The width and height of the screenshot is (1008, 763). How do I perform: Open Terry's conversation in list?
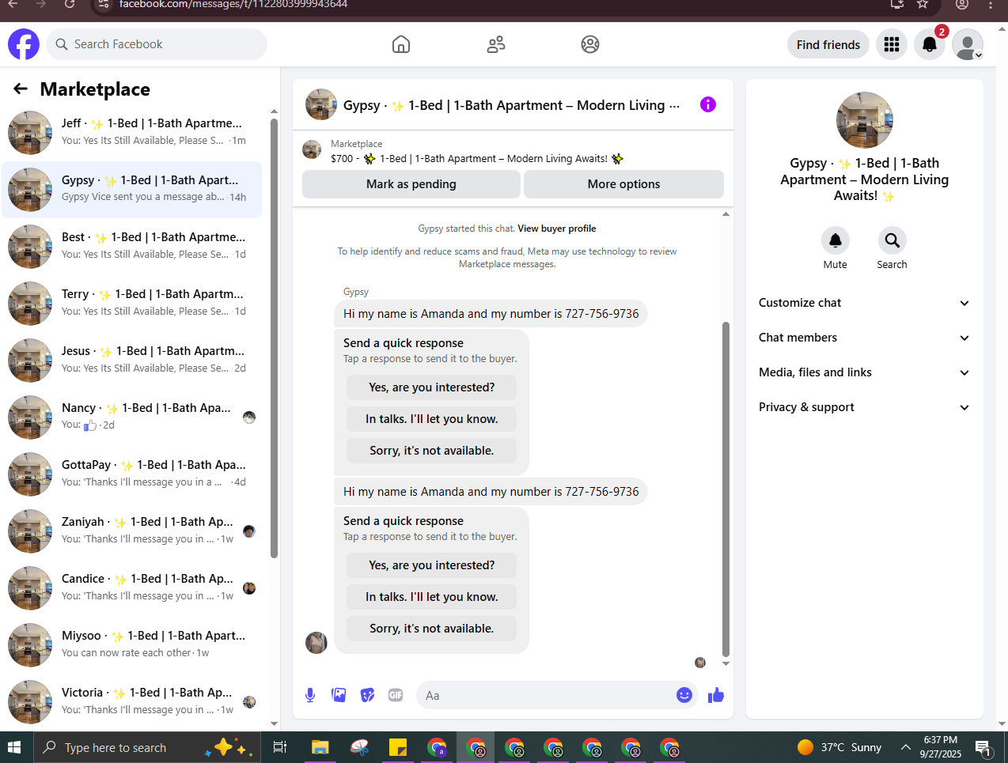point(132,304)
